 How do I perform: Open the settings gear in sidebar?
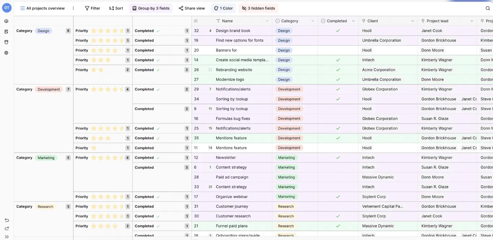coord(7,53)
